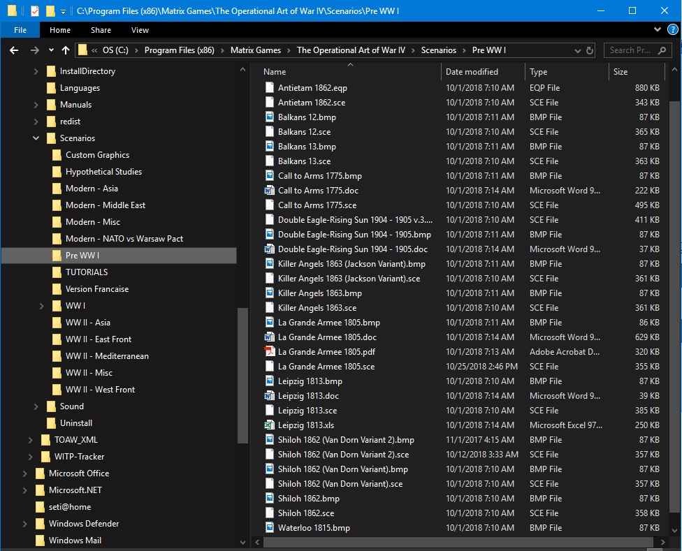Select the Hypothetical Studies folder

pos(103,172)
